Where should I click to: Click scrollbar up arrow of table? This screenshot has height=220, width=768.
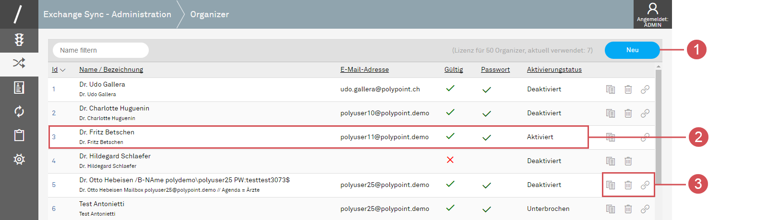[x=659, y=66]
